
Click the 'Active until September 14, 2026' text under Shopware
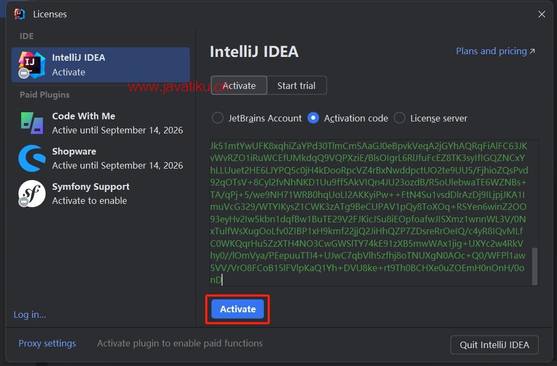118,165
